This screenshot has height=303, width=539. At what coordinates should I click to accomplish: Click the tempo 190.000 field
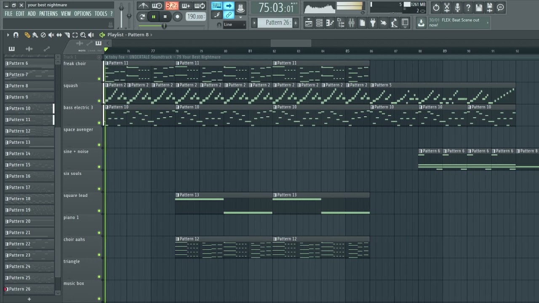click(x=195, y=17)
